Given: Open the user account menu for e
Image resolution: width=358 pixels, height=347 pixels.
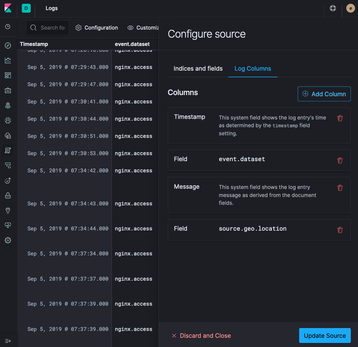Looking at the screenshot, I should (x=350, y=8).
